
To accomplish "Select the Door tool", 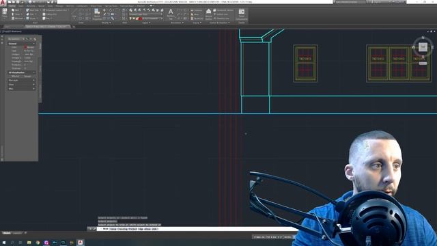I will tap(16, 14).
